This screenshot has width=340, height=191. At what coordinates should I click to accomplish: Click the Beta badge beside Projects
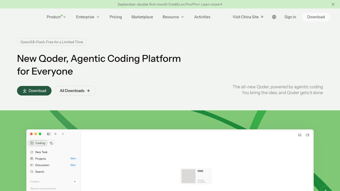click(73, 159)
